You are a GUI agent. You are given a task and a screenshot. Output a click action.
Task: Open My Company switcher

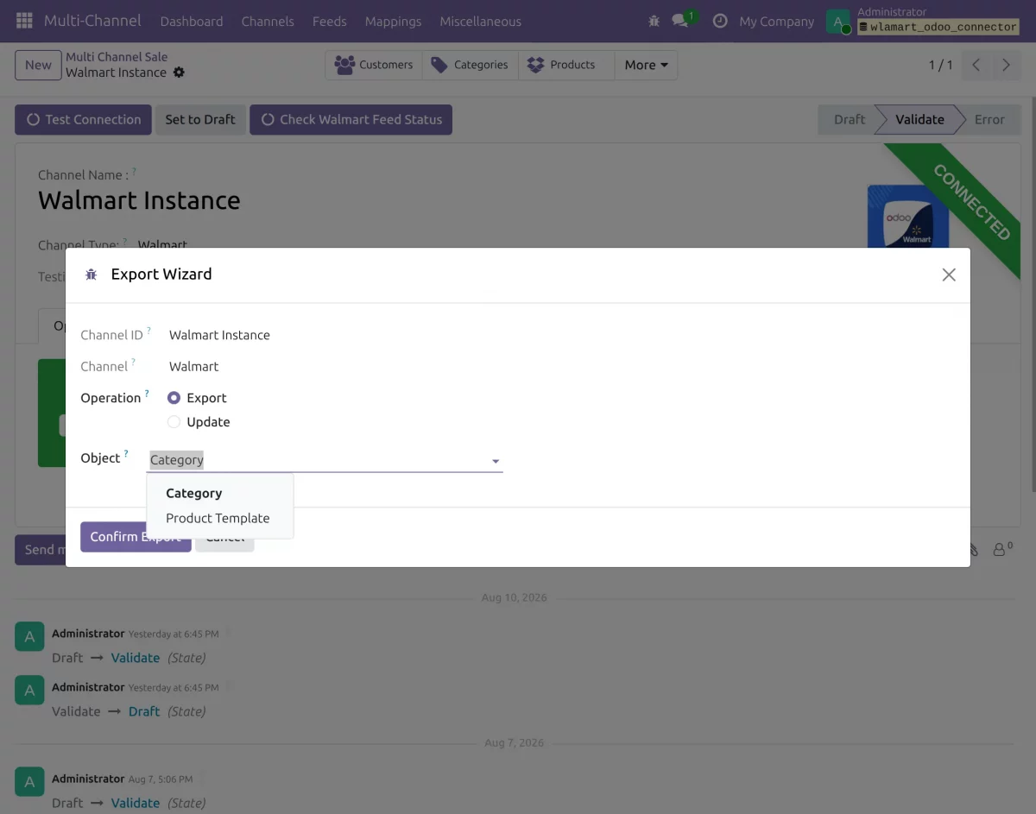776,22
